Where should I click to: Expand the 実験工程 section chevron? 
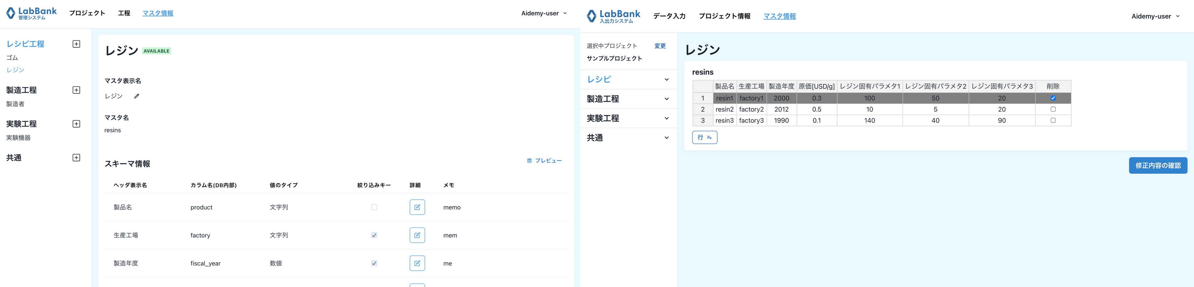(x=666, y=118)
